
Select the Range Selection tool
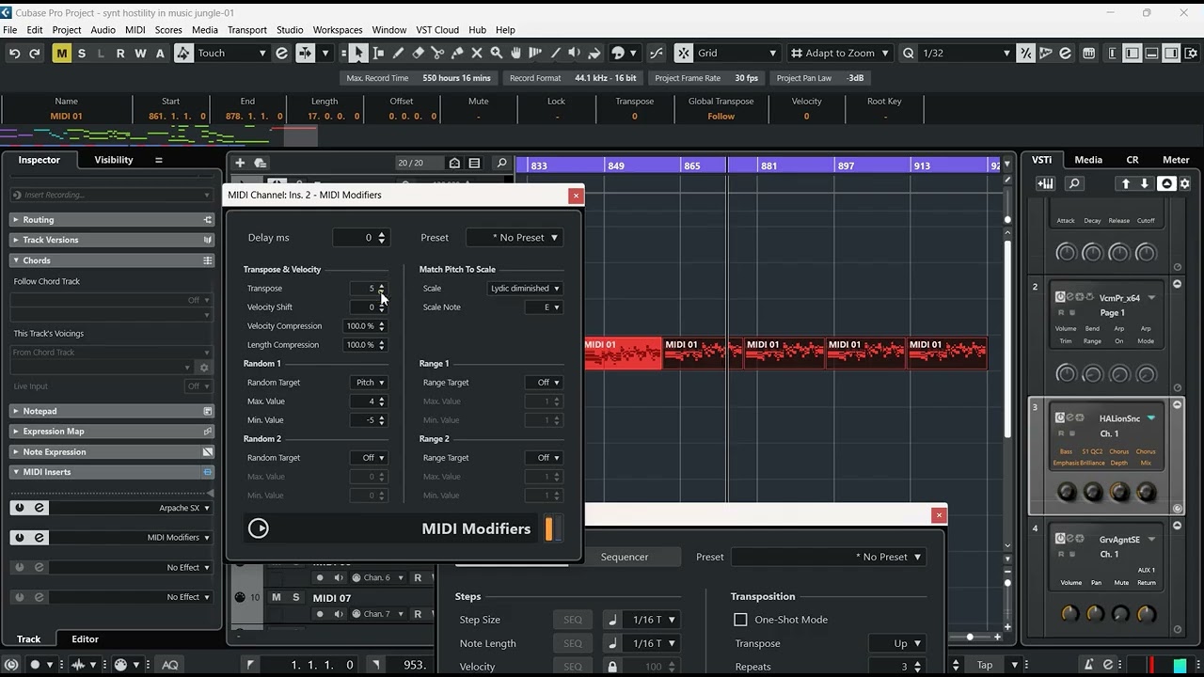coord(378,54)
